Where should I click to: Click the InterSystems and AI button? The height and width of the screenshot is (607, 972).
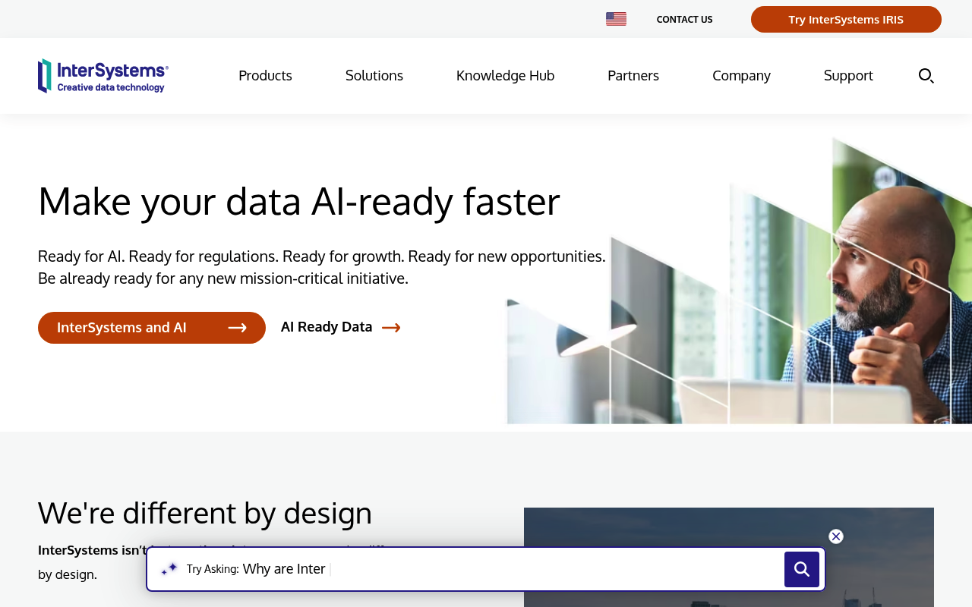[x=152, y=328]
